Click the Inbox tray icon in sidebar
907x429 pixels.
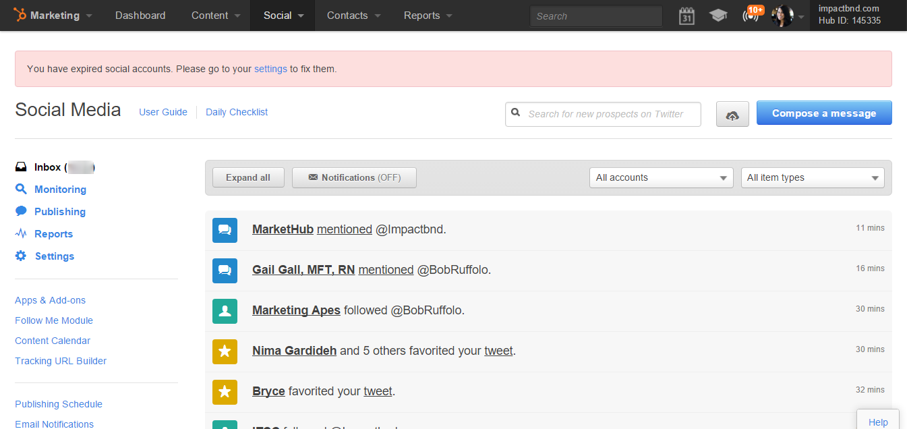pyautogui.click(x=21, y=167)
